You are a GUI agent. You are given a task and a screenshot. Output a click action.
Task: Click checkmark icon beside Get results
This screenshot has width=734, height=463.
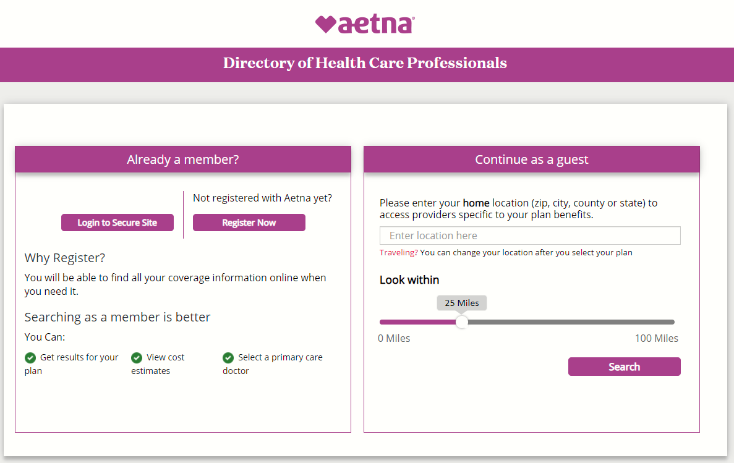click(30, 358)
